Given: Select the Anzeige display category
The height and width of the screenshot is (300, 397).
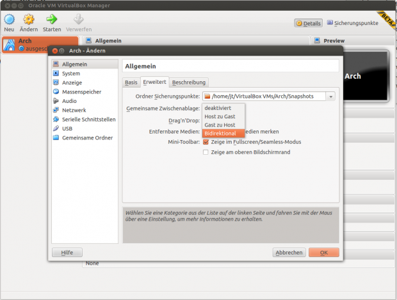Looking at the screenshot, I should tap(71, 83).
